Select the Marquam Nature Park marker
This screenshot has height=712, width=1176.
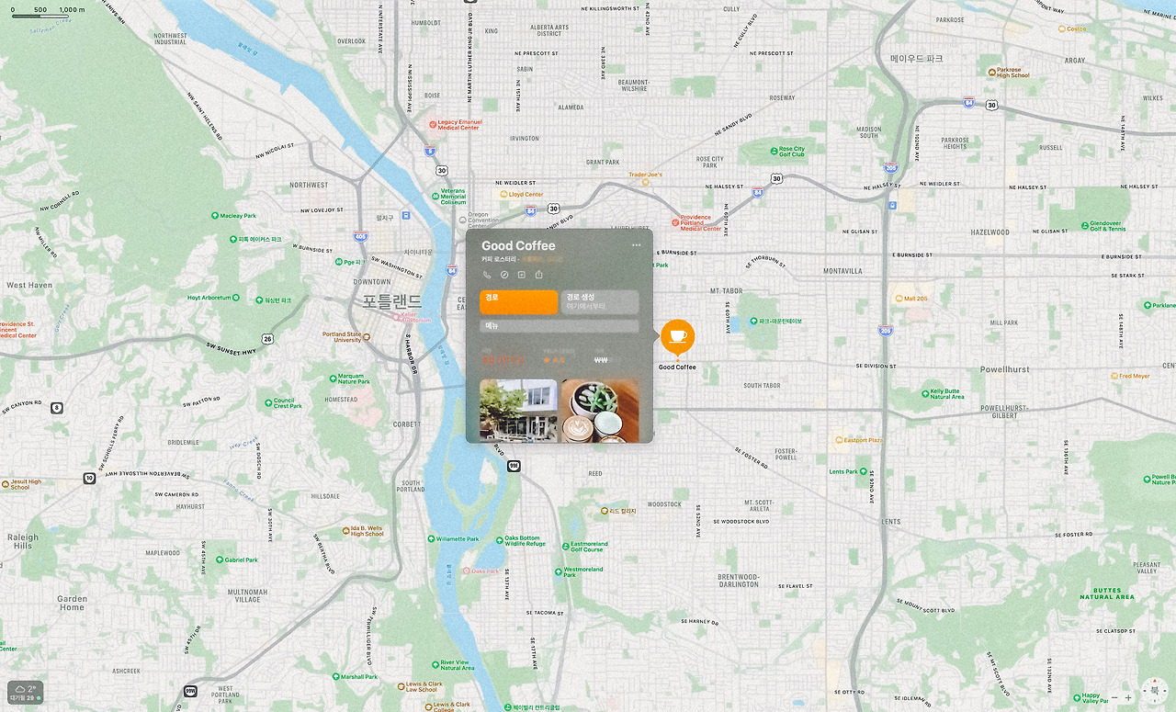pos(332,377)
